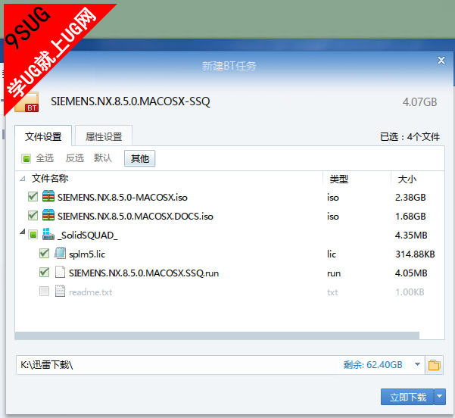Click the 反选 invert selection link

[x=75, y=158]
